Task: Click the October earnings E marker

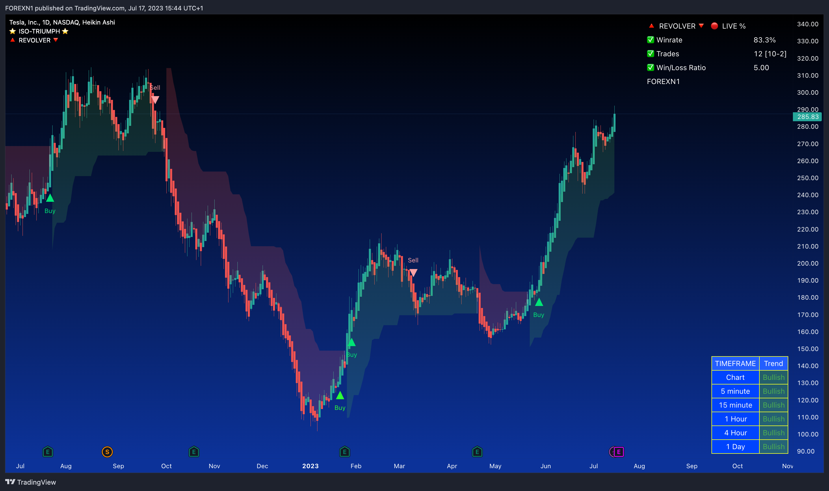Action: click(194, 452)
